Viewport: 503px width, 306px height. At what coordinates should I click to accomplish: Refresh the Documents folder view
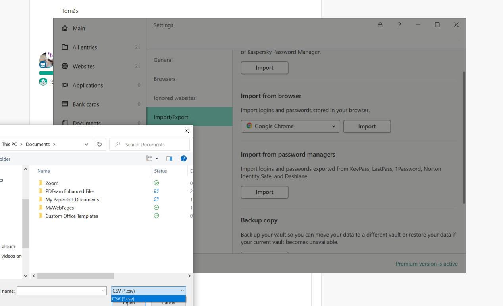tap(99, 145)
